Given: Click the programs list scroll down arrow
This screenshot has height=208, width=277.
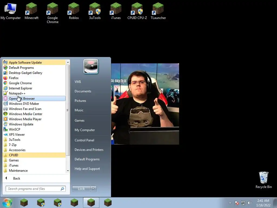Looking at the screenshot, I should (68, 171).
